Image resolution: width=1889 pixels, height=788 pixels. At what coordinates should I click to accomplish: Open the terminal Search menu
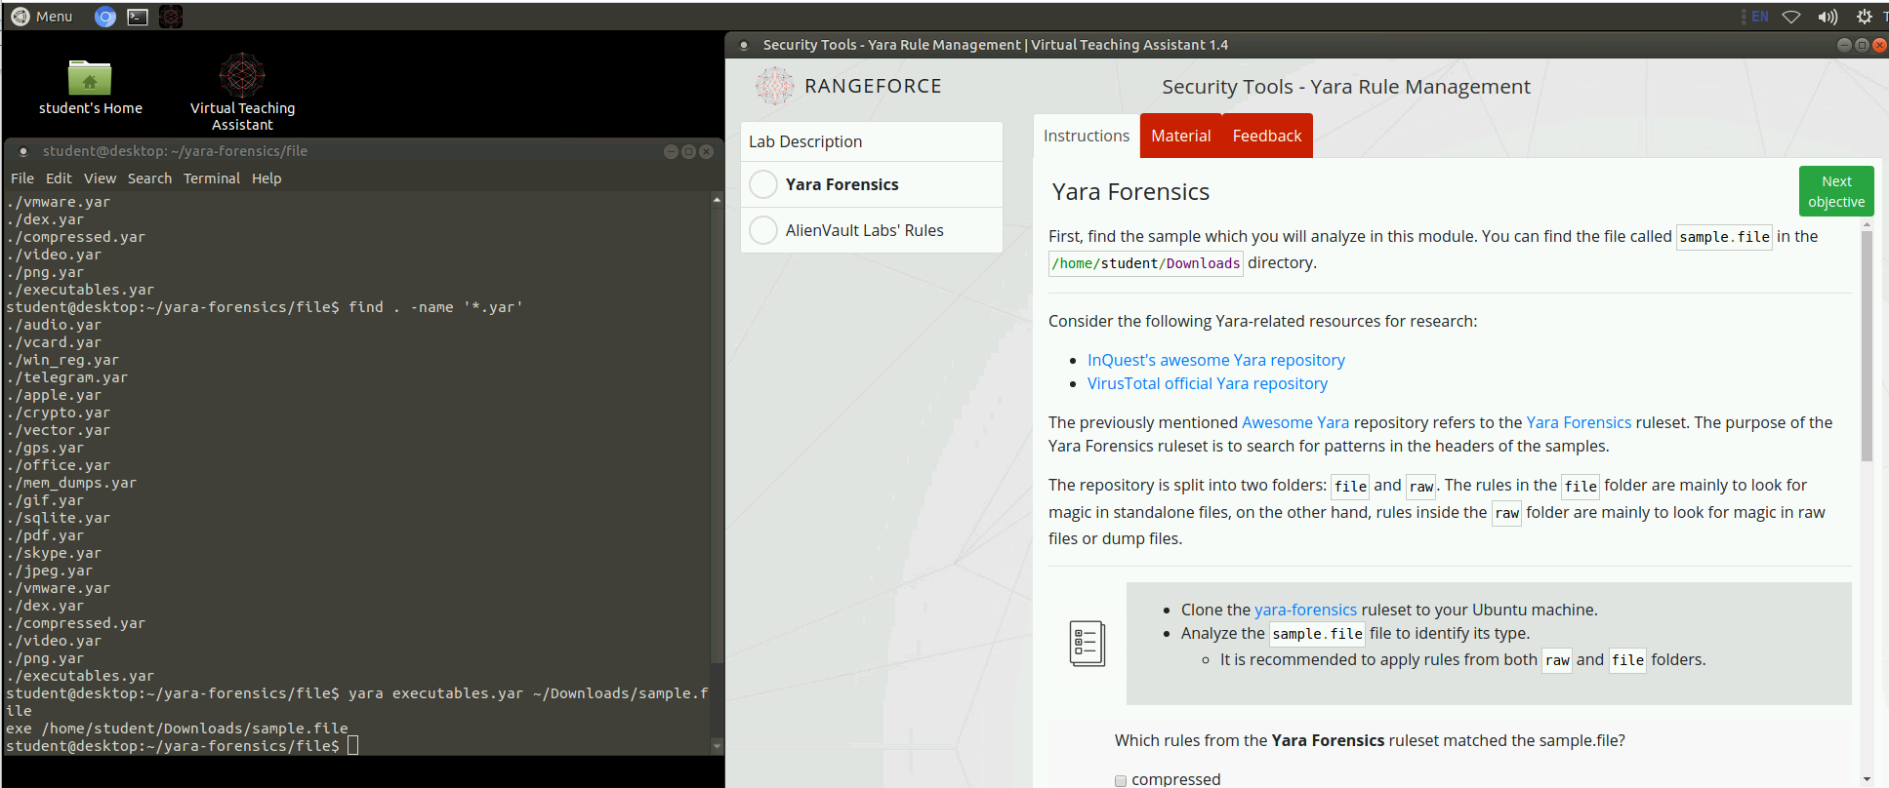149,178
